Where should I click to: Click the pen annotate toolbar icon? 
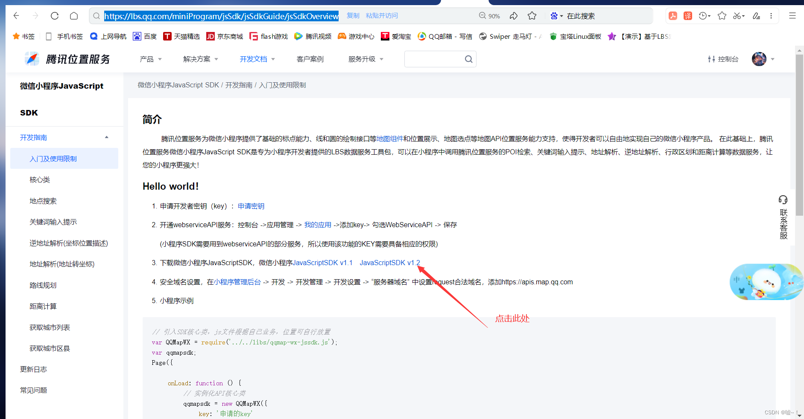[x=756, y=16]
